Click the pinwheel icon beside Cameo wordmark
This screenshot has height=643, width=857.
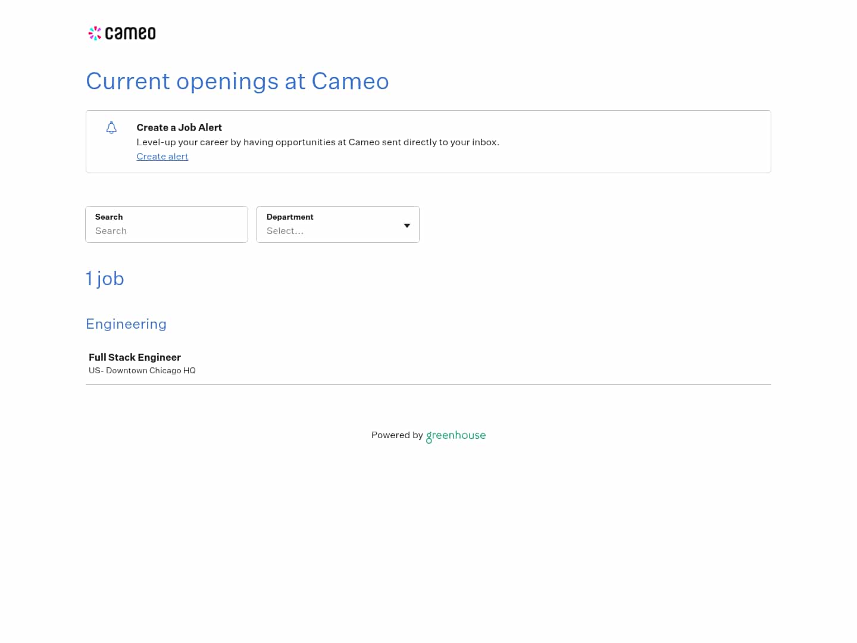pyautogui.click(x=95, y=33)
